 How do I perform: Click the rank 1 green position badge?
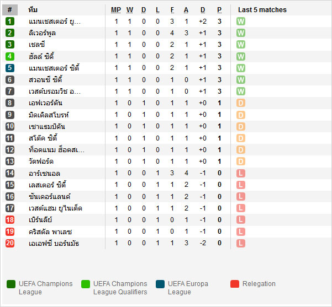point(10,21)
